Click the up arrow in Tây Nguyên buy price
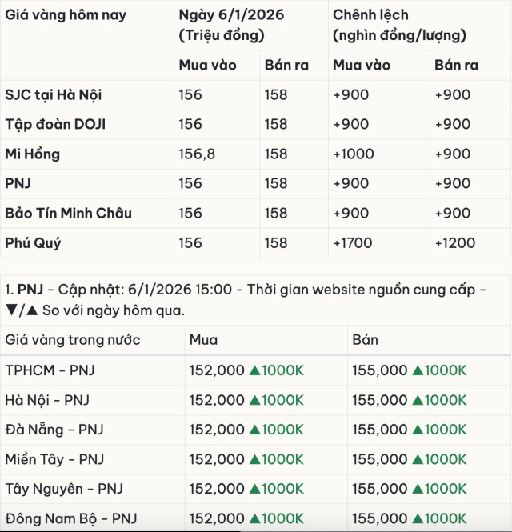 coord(255,489)
